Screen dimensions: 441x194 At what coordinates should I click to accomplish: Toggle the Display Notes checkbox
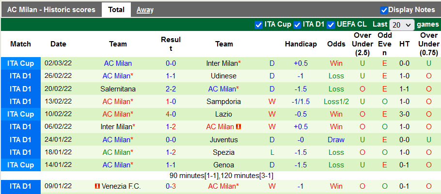point(384,10)
